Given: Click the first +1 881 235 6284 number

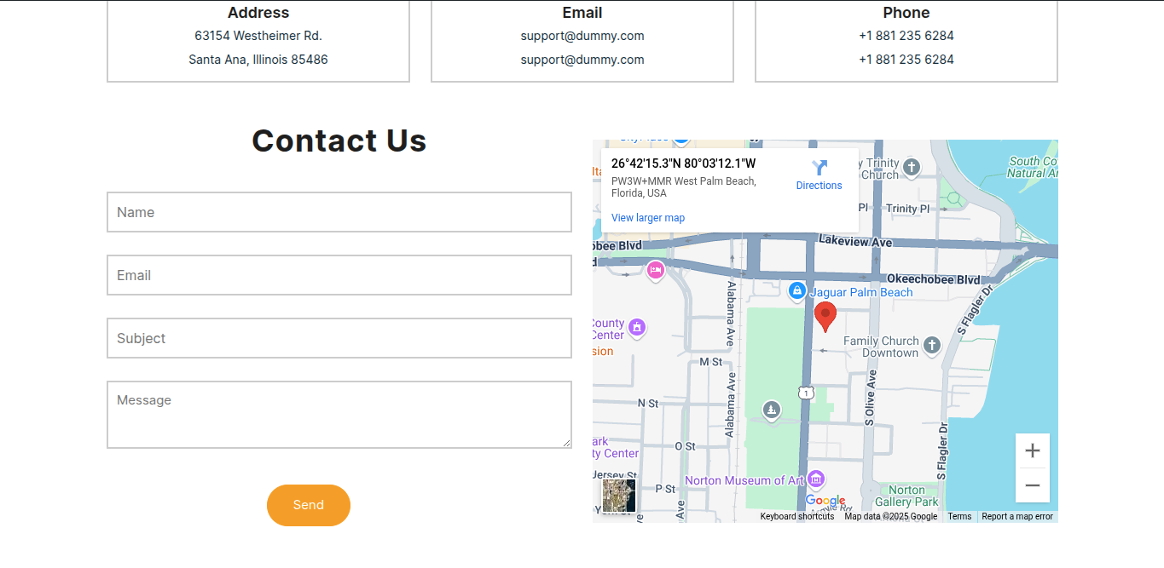Looking at the screenshot, I should (x=906, y=36).
